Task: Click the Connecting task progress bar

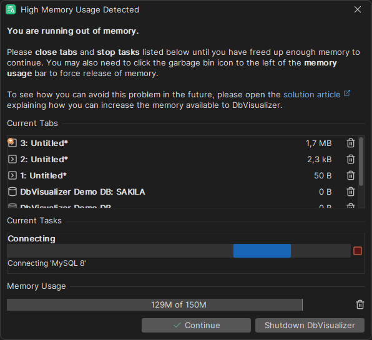Action: click(179, 251)
